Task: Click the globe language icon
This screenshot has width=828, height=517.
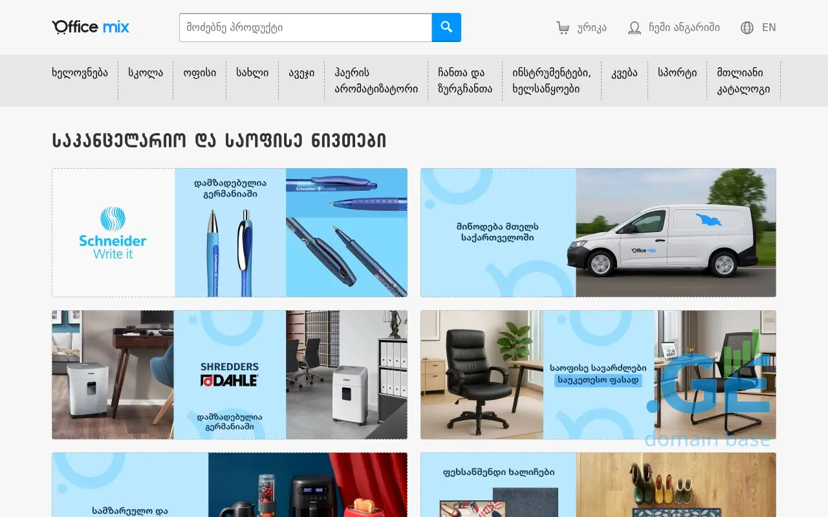Action: (747, 28)
